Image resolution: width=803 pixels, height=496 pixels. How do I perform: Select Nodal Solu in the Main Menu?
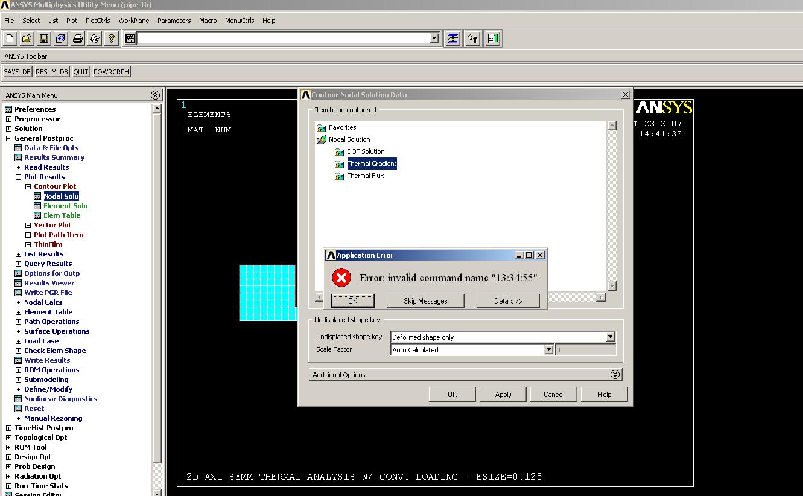[61, 196]
